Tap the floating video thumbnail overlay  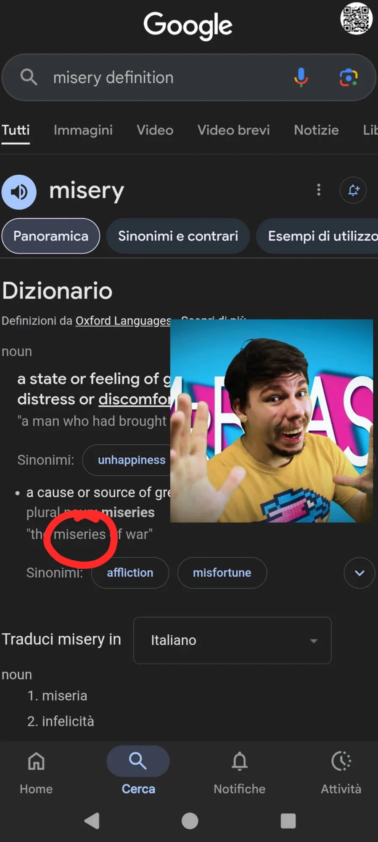pos(272,421)
